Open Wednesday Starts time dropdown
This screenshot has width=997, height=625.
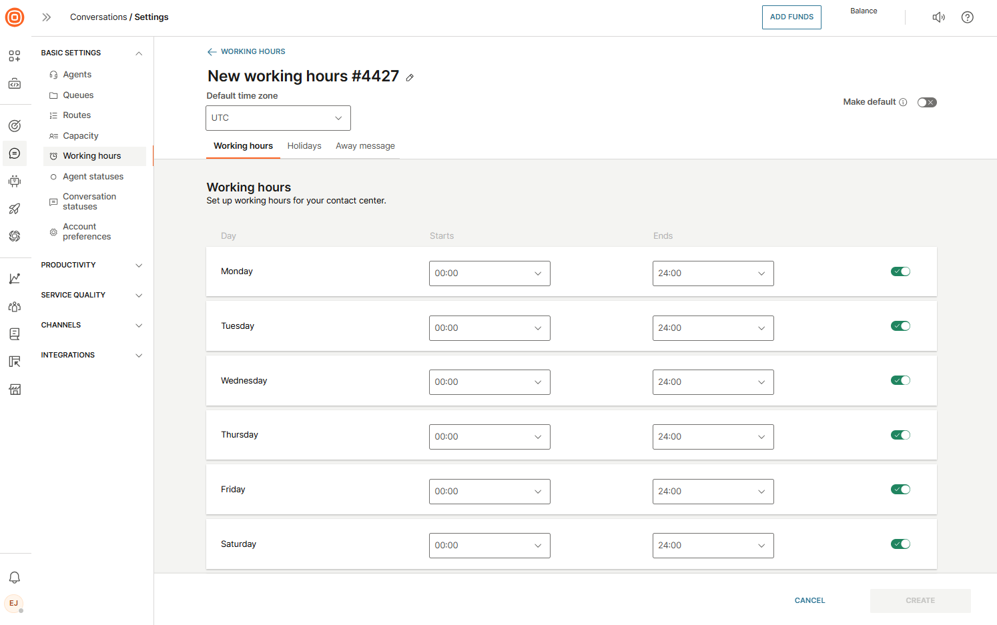489,382
